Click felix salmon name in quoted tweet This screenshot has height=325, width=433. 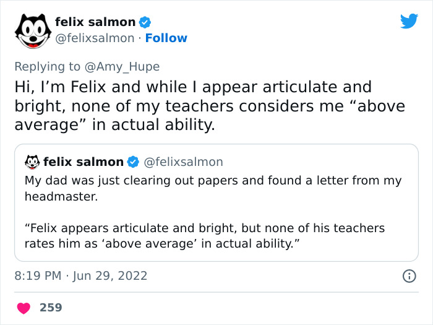point(83,162)
